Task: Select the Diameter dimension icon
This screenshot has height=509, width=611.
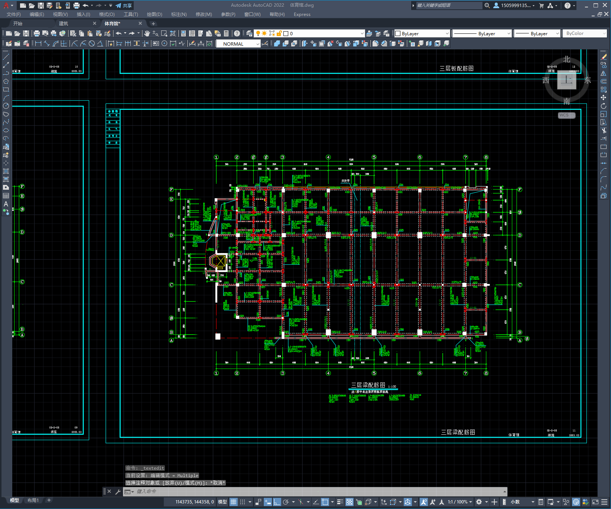Action: 92,43
